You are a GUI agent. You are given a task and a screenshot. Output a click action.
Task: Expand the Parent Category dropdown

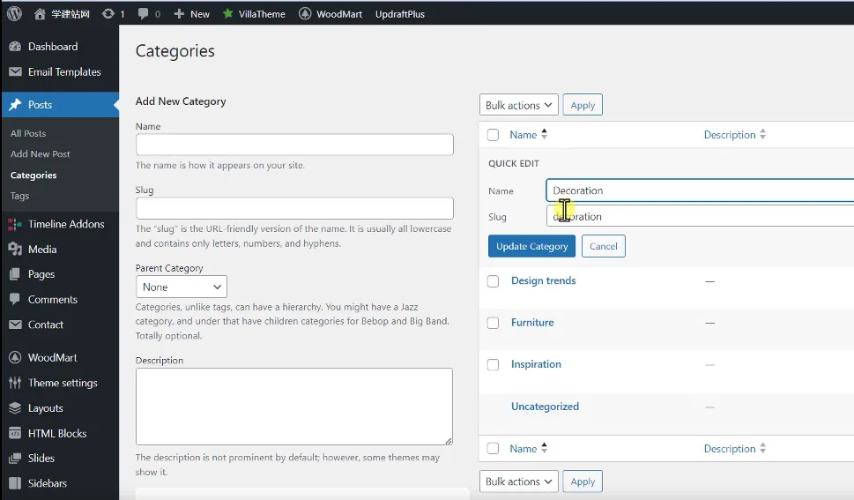182,287
